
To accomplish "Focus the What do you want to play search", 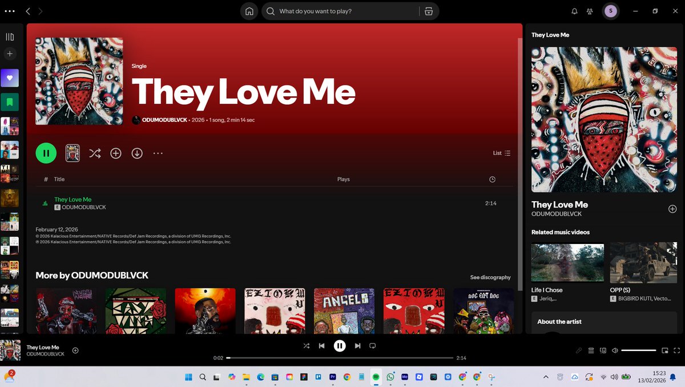I will [x=348, y=11].
